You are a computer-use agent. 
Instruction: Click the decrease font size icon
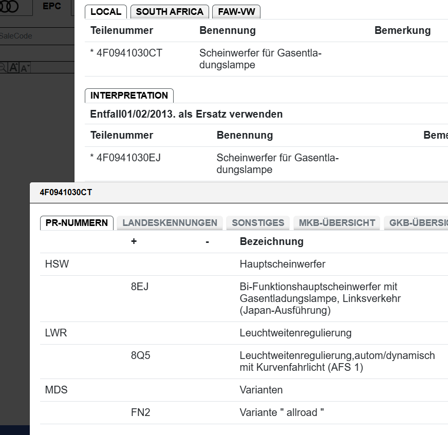25,68
